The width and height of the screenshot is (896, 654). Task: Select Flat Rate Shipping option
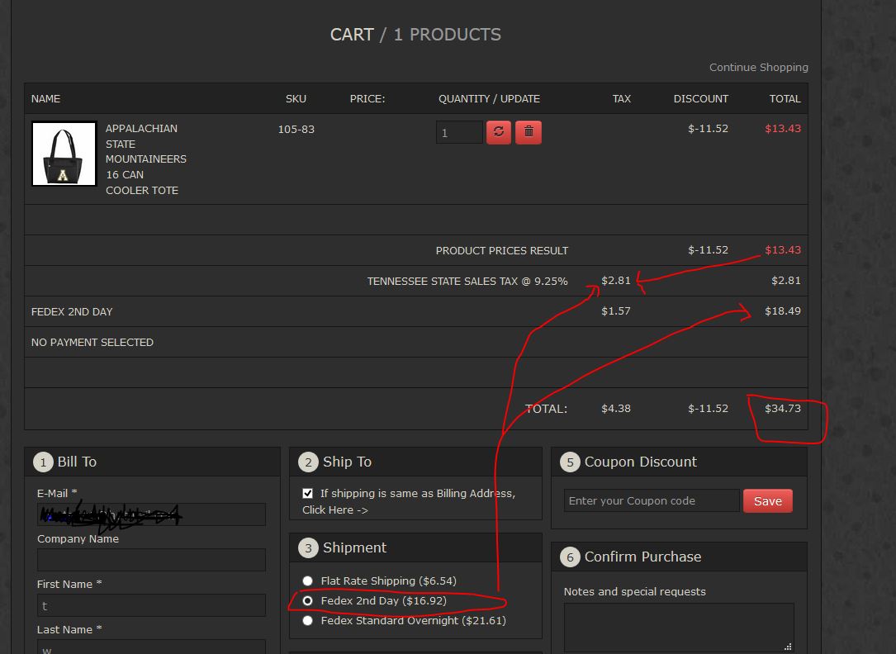click(x=308, y=581)
